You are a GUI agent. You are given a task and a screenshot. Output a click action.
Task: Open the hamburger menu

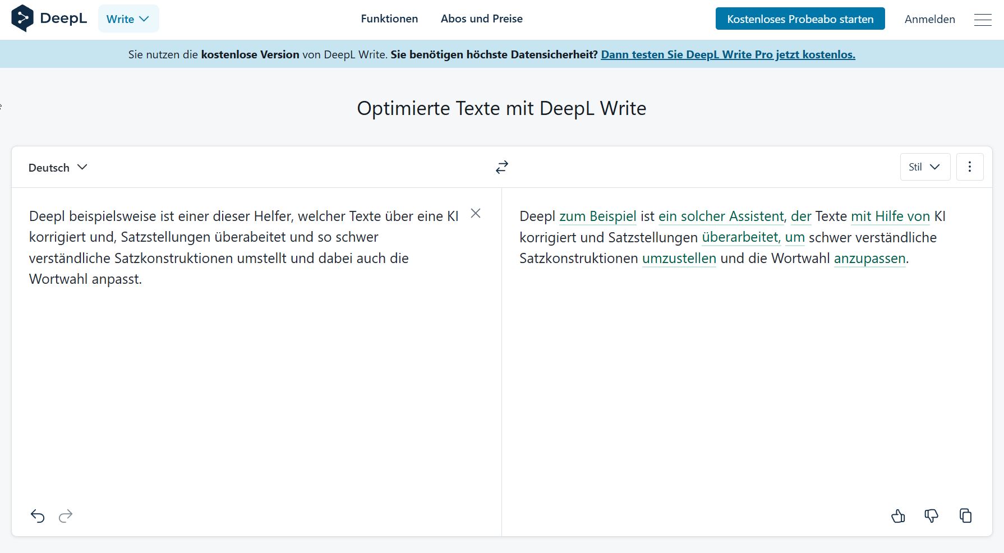pos(983,20)
